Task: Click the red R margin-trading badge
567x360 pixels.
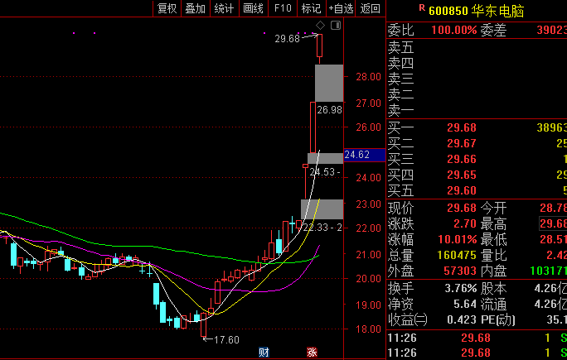Action: point(422,7)
